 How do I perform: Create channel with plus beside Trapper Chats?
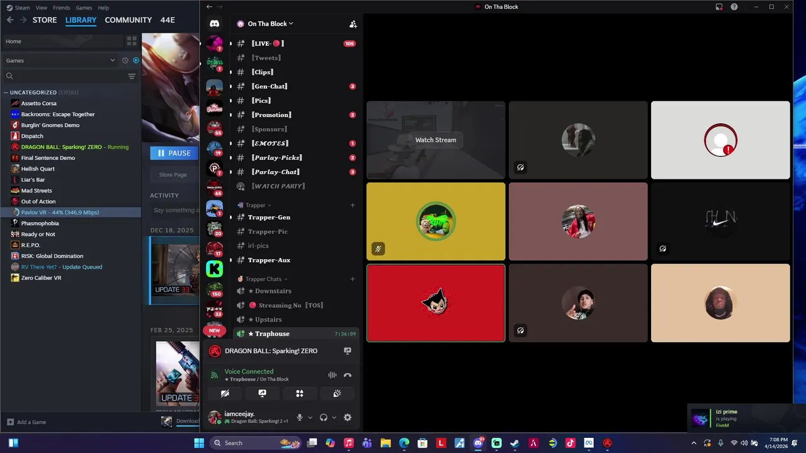click(353, 279)
